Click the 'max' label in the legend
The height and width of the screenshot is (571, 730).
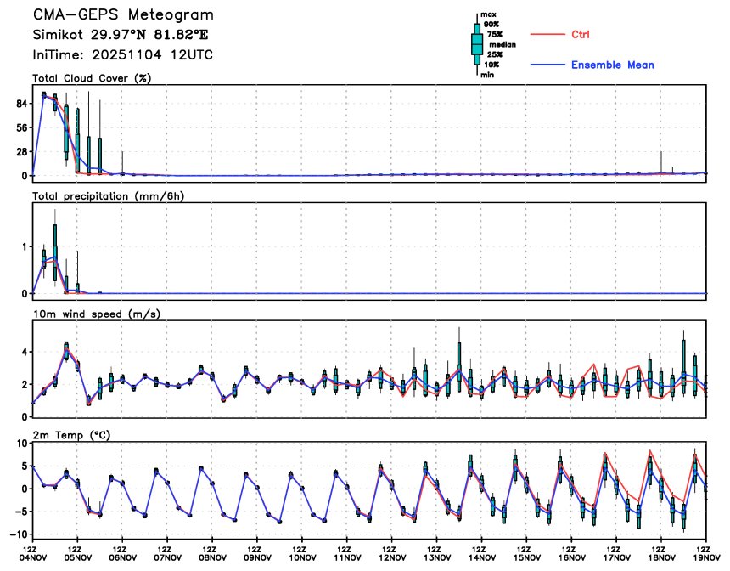pos(488,15)
